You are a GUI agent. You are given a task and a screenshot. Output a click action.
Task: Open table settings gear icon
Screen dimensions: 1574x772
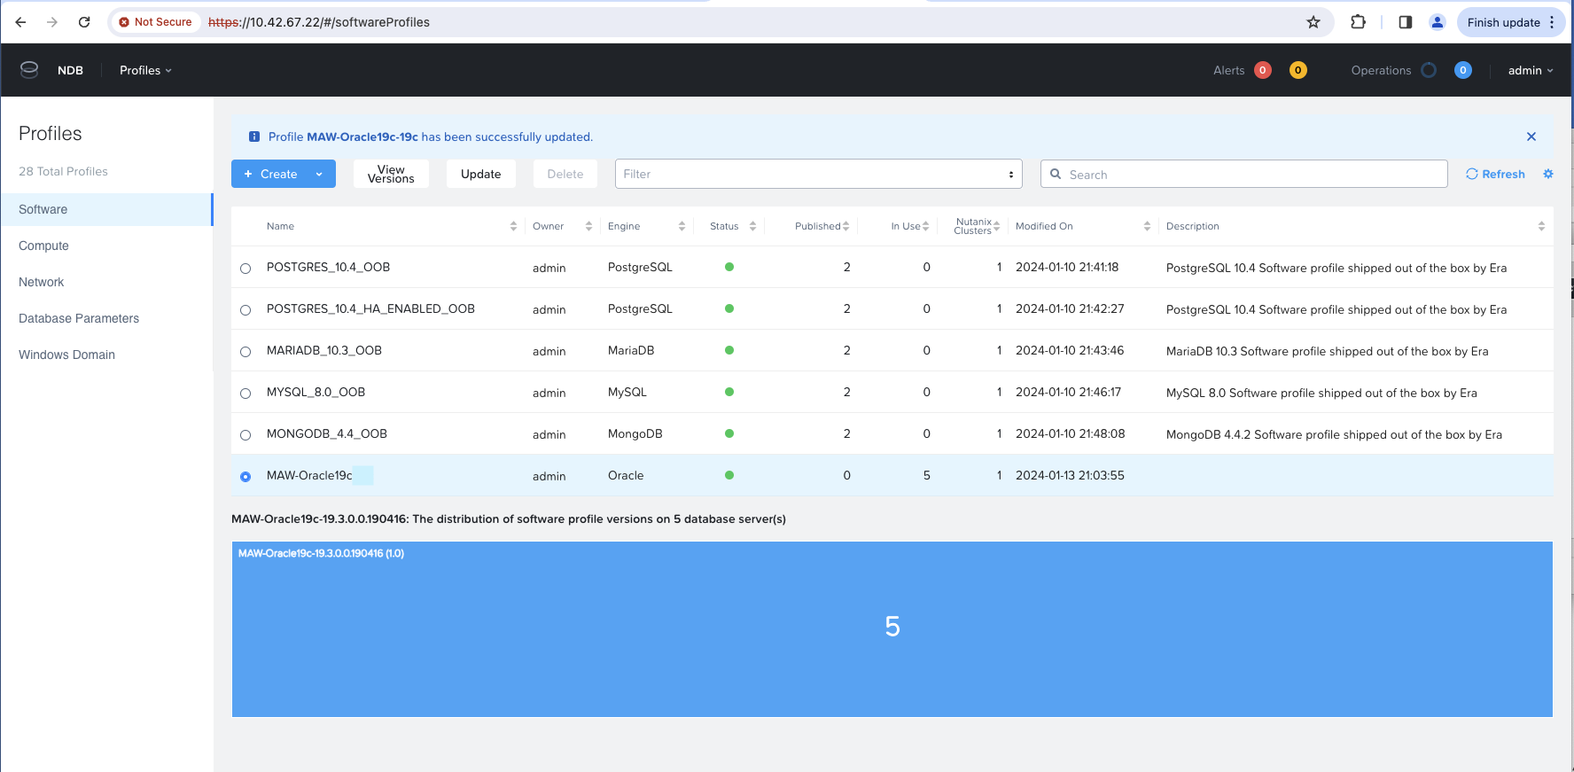click(1548, 174)
